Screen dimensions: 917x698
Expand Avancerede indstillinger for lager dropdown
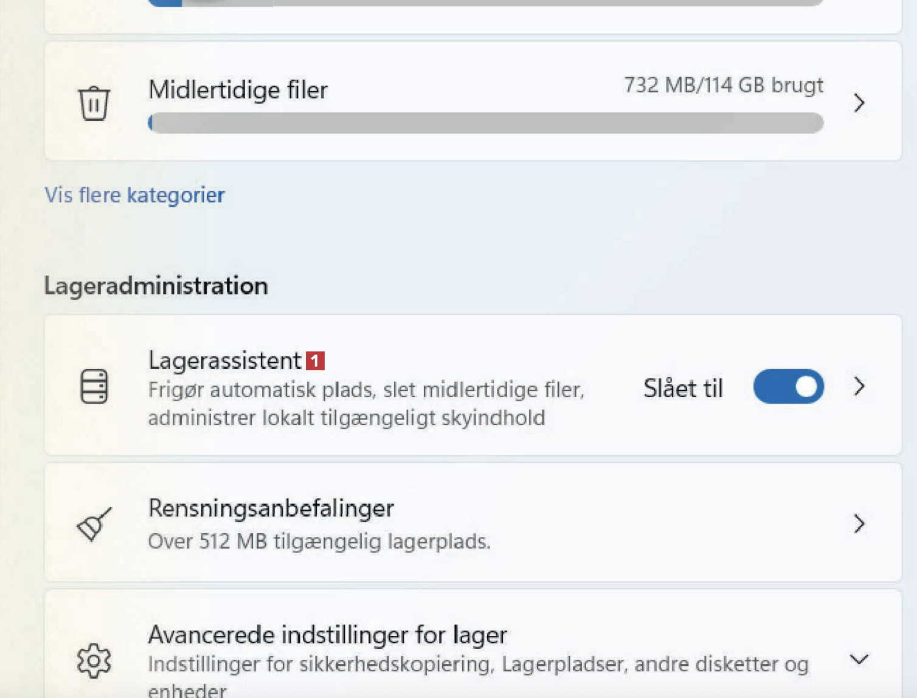859,660
